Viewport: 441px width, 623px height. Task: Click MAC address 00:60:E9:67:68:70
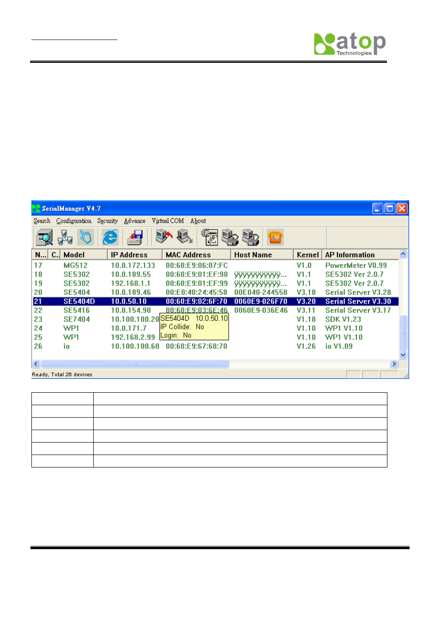(x=197, y=346)
